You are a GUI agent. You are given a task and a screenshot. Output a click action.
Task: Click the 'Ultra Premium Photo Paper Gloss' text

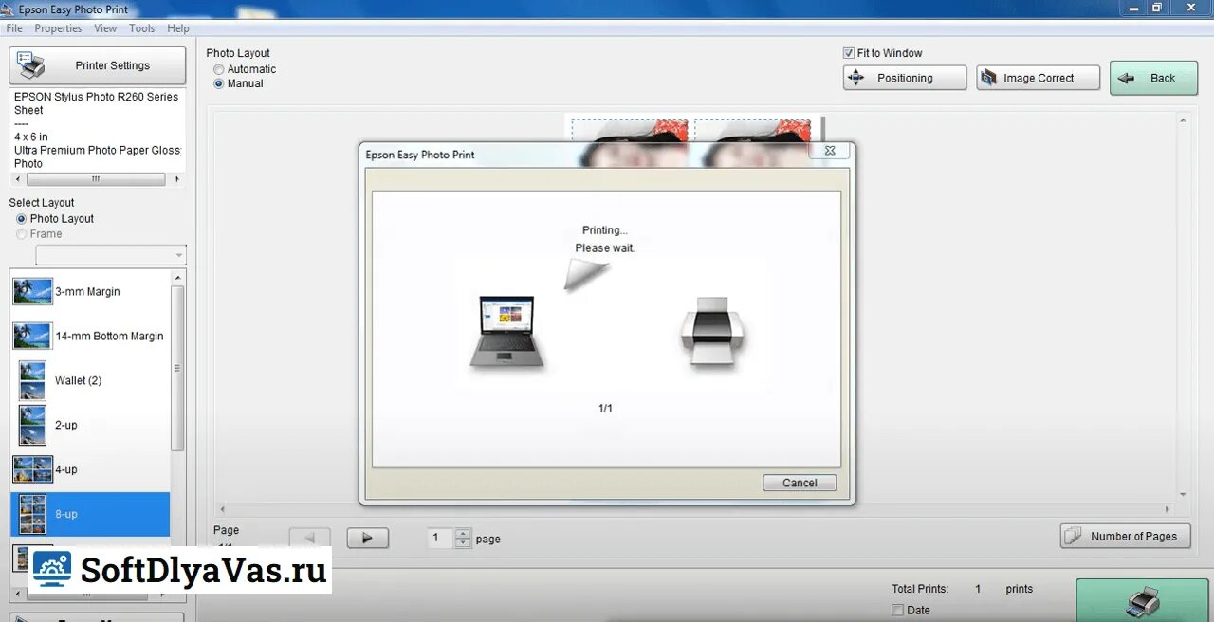(x=97, y=151)
